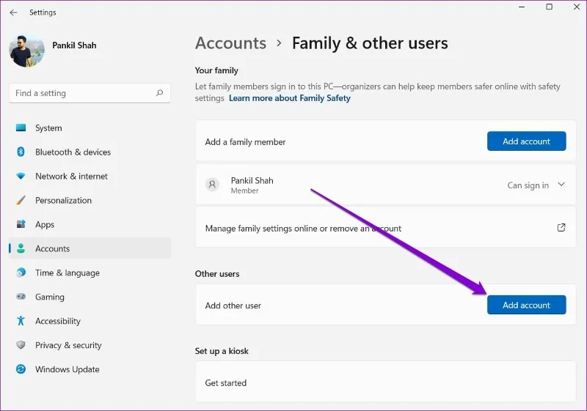Click the Pankil Shah name in sidebar
The image size is (587, 411).
click(x=74, y=45)
